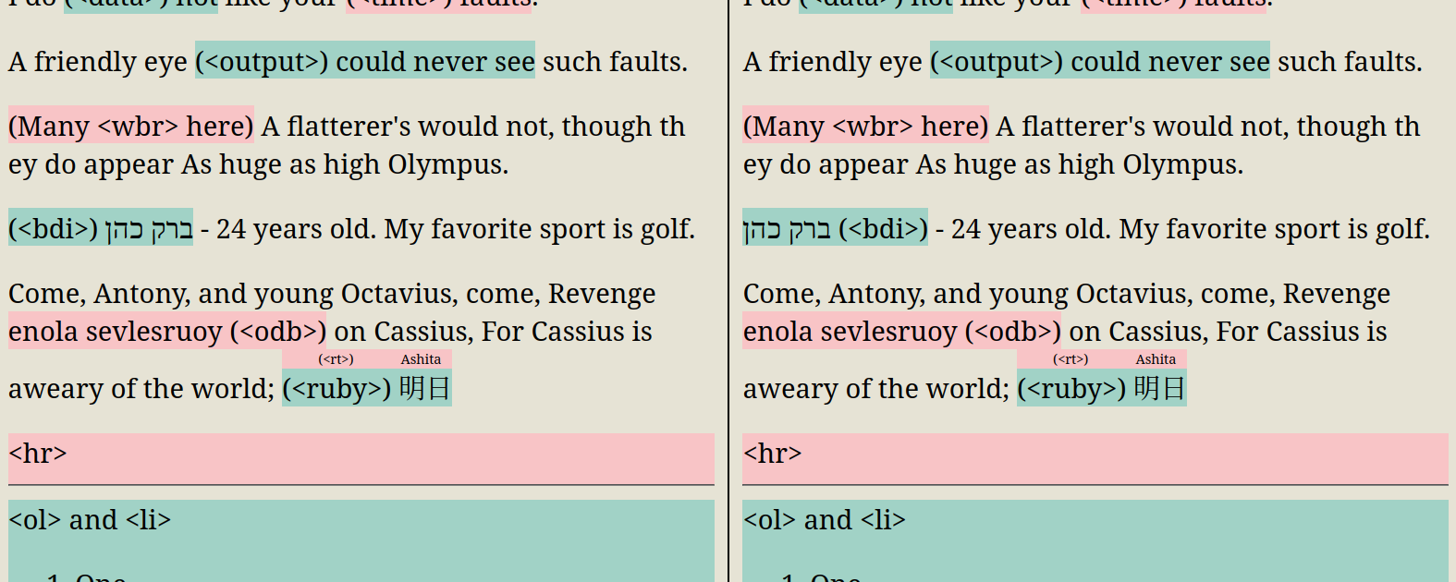Click the <ruby> kanji text in left pane

pos(424,388)
